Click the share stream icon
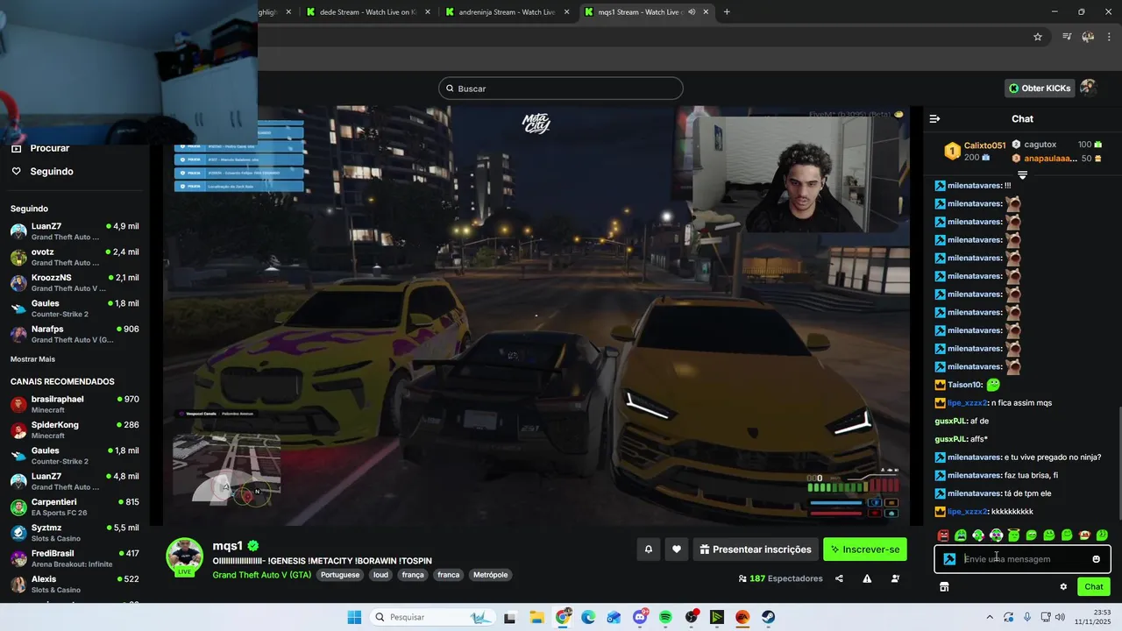The width and height of the screenshot is (1122, 631). tap(839, 578)
